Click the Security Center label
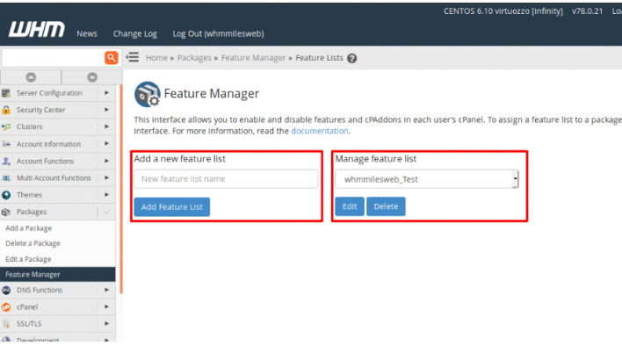The height and width of the screenshot is (353, 622). point(41,110)
